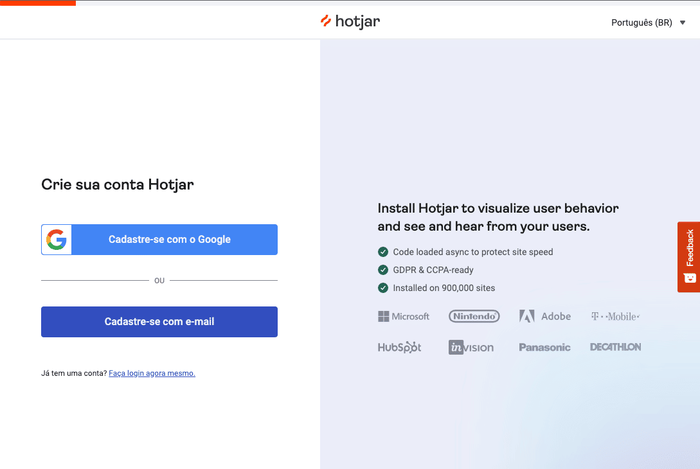Click the Panasonic logo
The height and width of the screenshot is (469, 700).
point(544,347)
